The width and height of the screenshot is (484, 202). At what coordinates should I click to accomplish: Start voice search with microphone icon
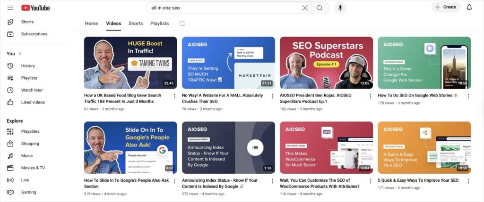click(x=340, y=8)
